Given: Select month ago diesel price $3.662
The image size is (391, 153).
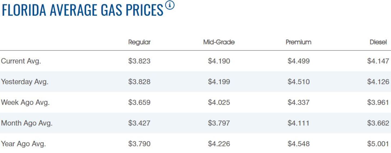Looking at the screenshot, I should (x=378, y=123).
